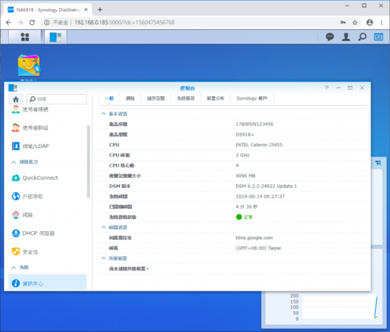Select the Info Center sidebar item
This screenshot has height=332, width=390.
47,283
